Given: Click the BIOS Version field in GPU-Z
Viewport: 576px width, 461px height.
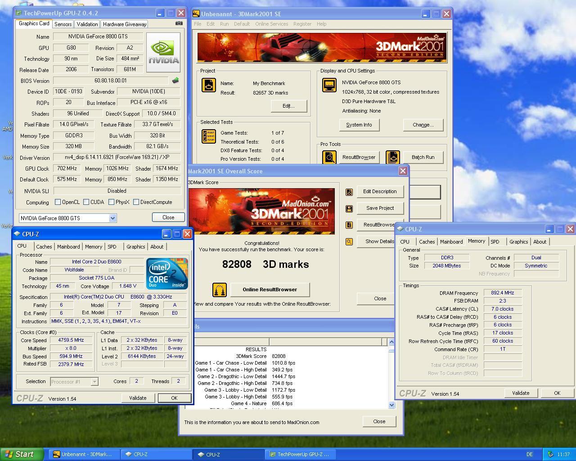Looking at the screenshot, I should pos(111,81).
